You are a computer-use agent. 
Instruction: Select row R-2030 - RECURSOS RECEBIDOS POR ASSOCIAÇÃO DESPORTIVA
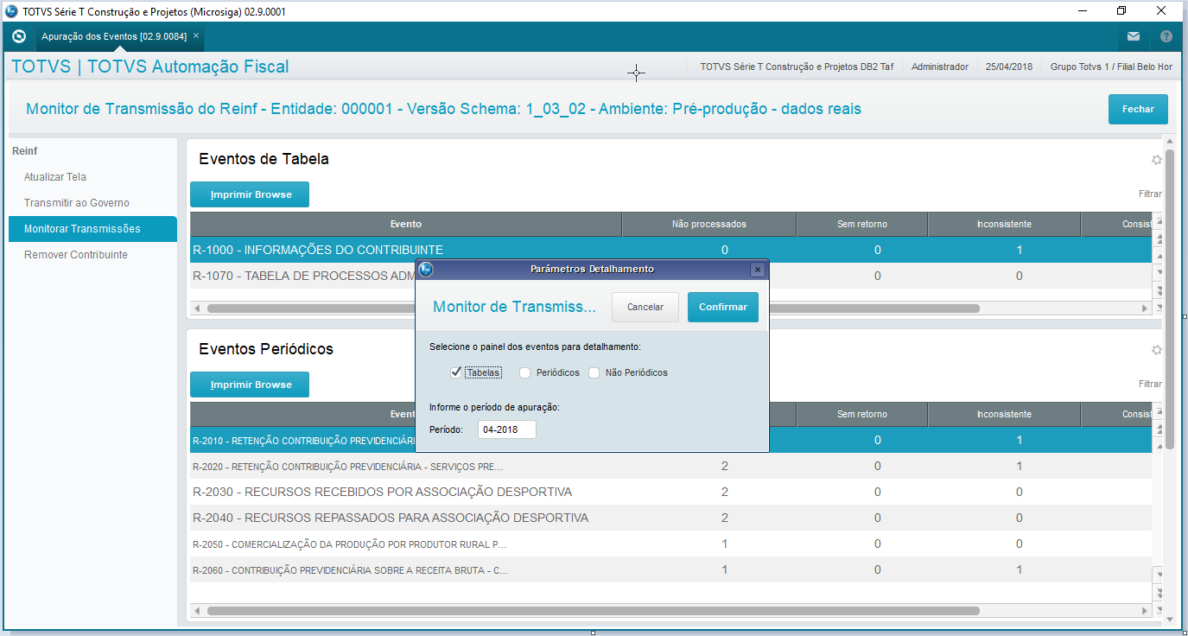(x=671, y=492)
